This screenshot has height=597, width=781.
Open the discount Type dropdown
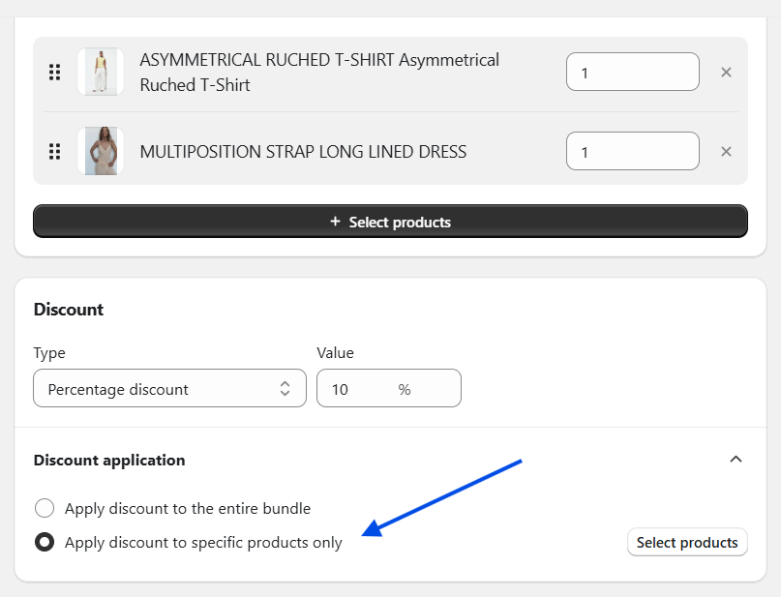[170, 388]
